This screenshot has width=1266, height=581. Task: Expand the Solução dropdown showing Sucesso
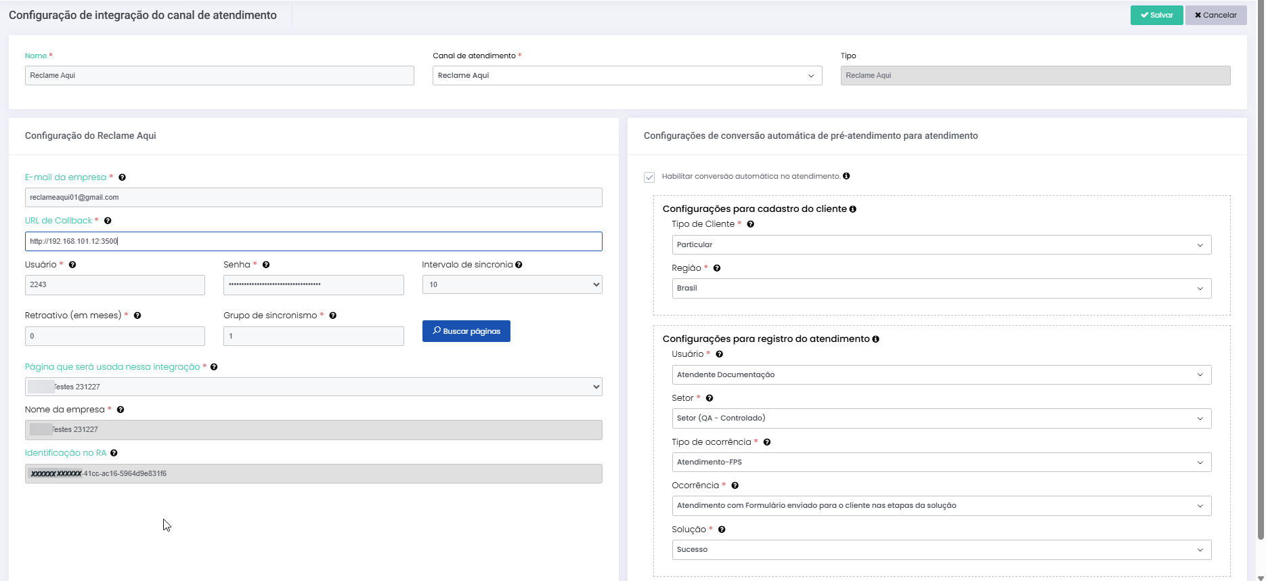pyautogui.click(x=941, y=550)
